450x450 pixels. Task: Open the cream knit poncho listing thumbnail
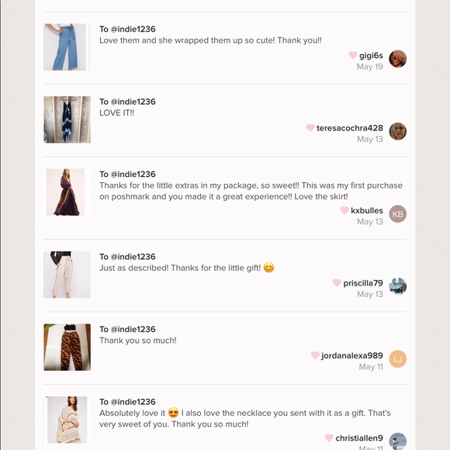67,420
